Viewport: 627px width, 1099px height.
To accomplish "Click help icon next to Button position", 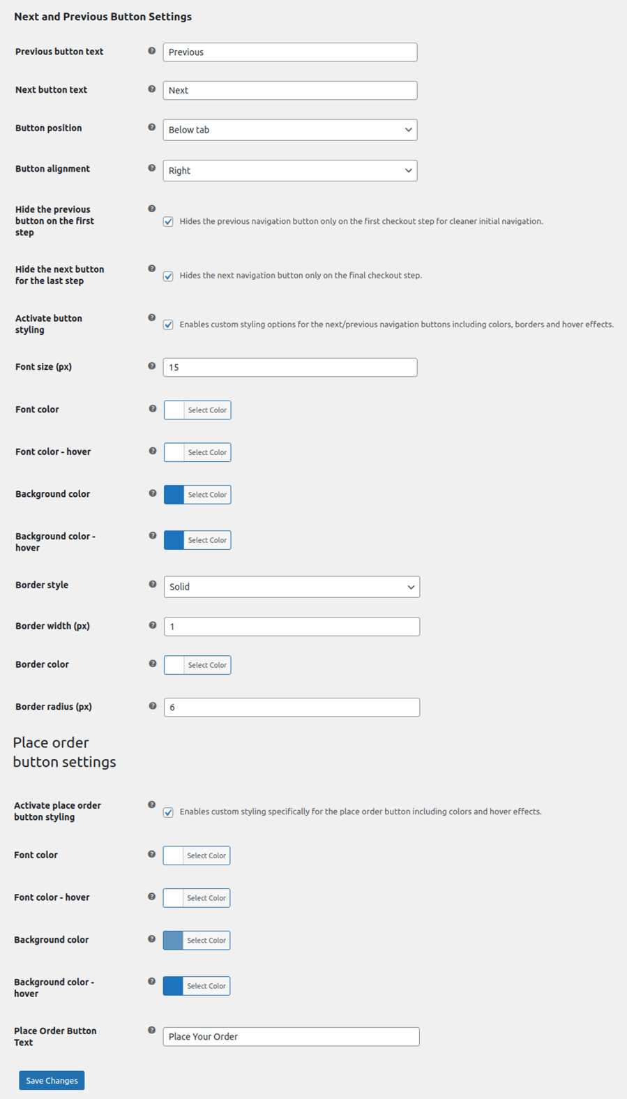I will pos(151,128).
